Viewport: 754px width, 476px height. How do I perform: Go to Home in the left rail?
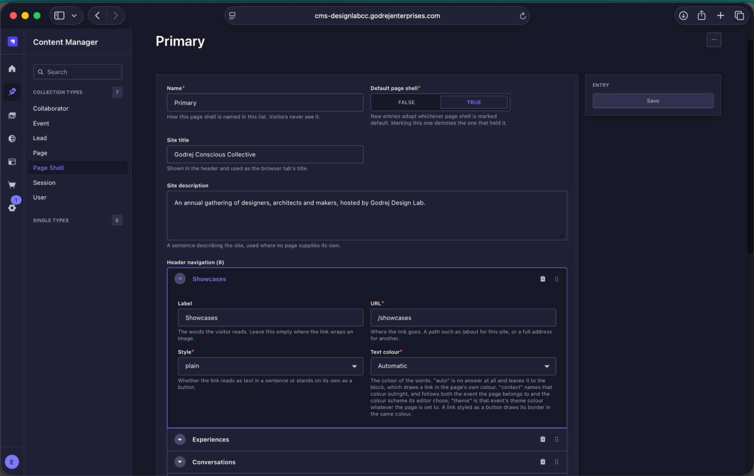(12, 69)
